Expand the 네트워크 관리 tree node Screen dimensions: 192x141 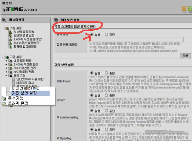pyautogui.click(x=6, y=60)
